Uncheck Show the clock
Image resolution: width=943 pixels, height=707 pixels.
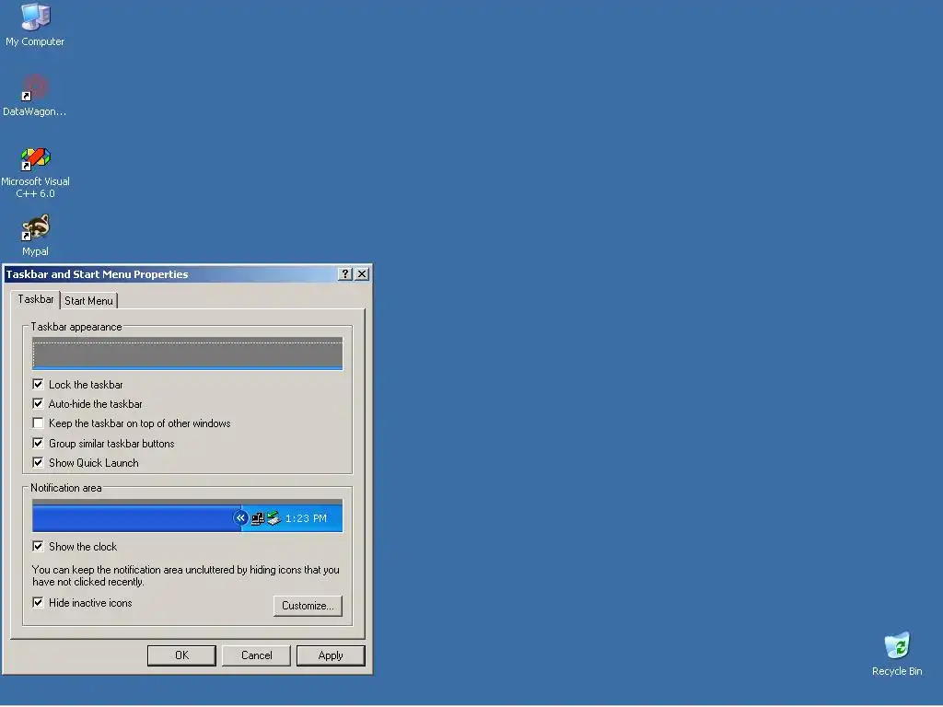(38, 546)
